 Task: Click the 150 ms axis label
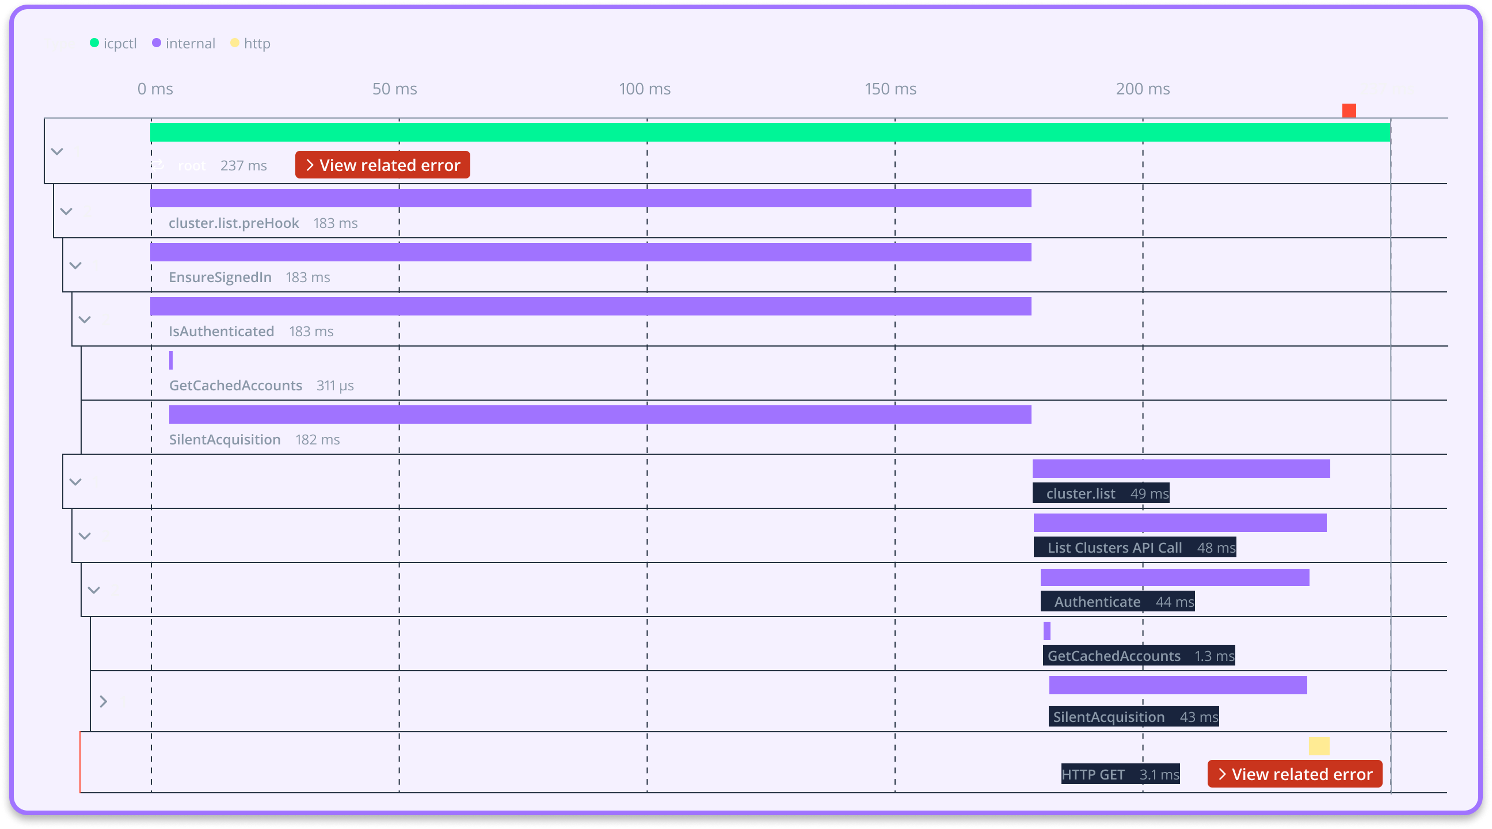(890, 89)
